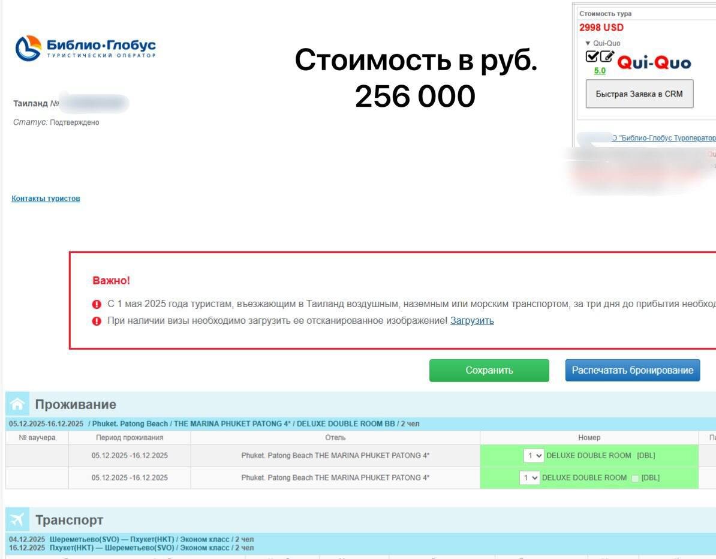
Task: Click the Стоимость тура label
Action: [x=606, y=14]
